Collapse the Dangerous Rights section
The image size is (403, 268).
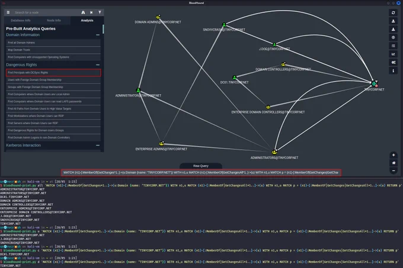pyautogui.click(x=98, y=65)
